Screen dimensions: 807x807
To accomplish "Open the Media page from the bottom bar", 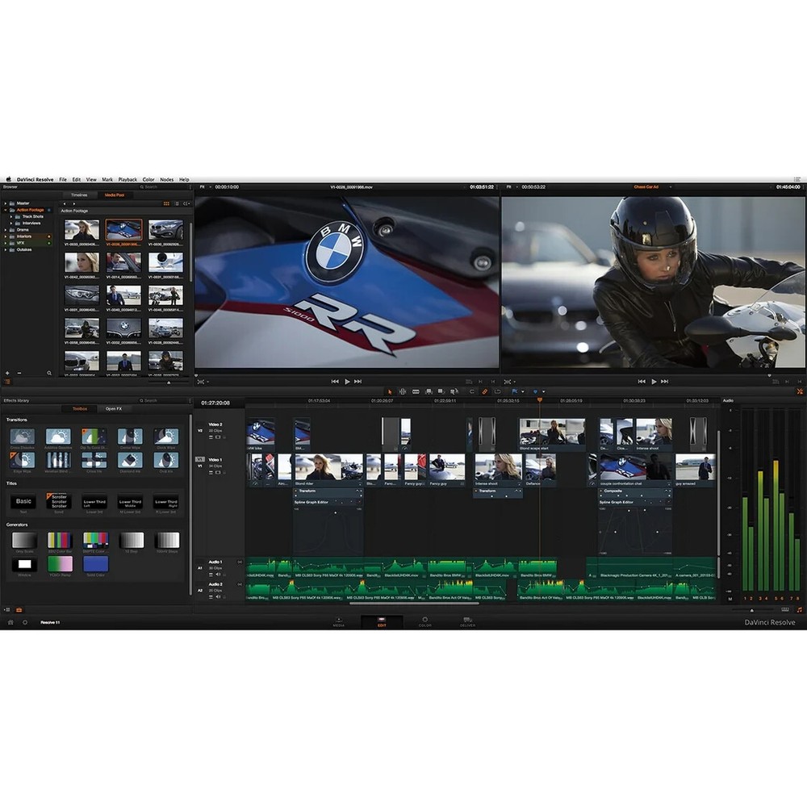I will coord(340,621).
